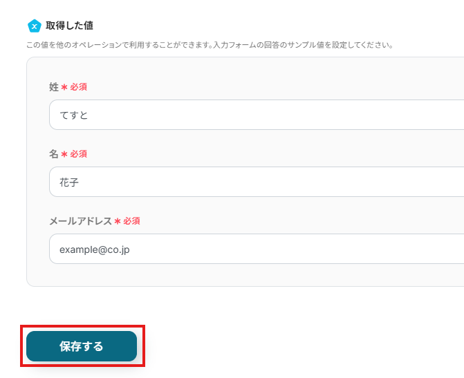Focus the 姓 input containing てすと
Screen dimensions: 464x378
(x=256, y=115)
